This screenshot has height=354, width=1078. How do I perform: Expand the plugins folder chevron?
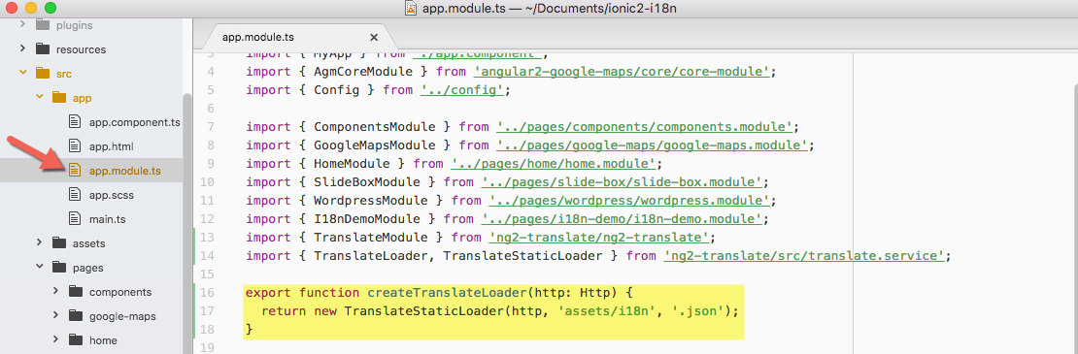[22, 24]
